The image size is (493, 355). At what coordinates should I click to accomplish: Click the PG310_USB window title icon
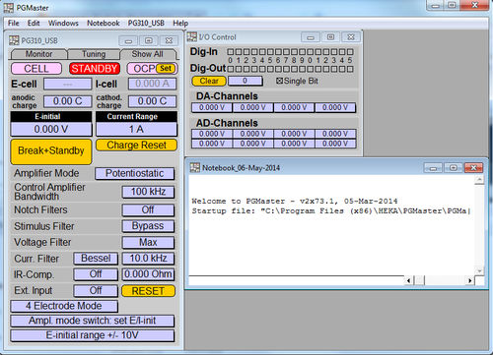coord(14,40)
